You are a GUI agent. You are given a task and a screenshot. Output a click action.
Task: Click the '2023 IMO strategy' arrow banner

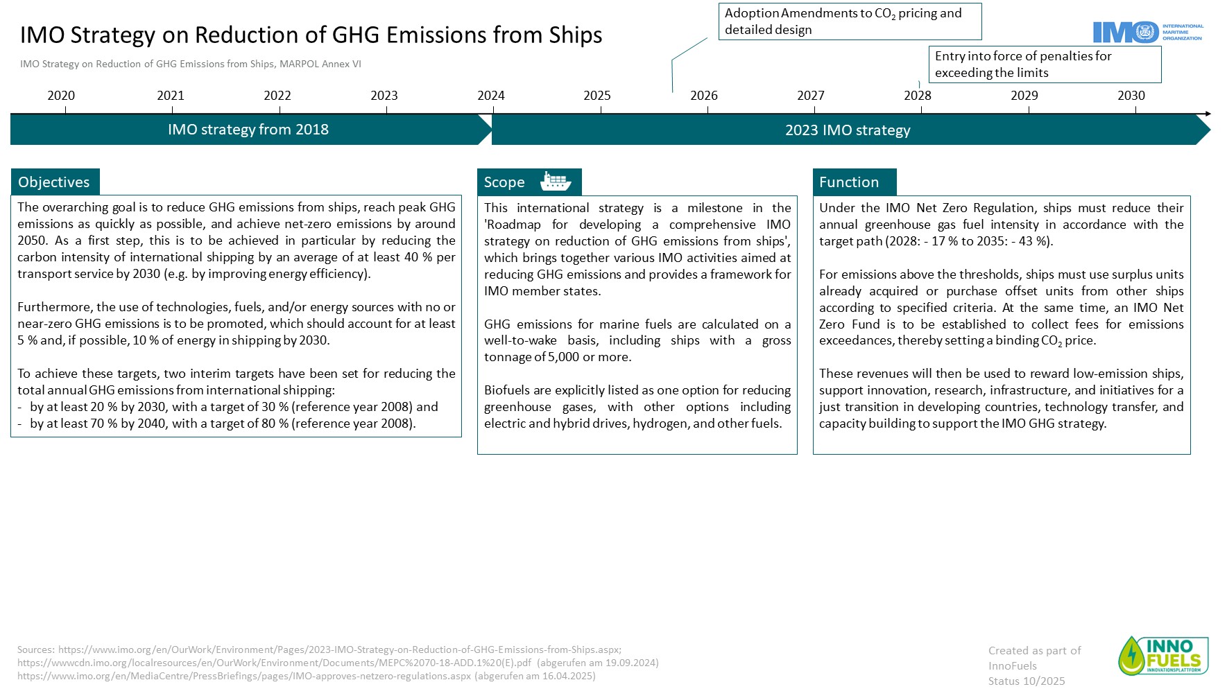click(x=848, y=130)
